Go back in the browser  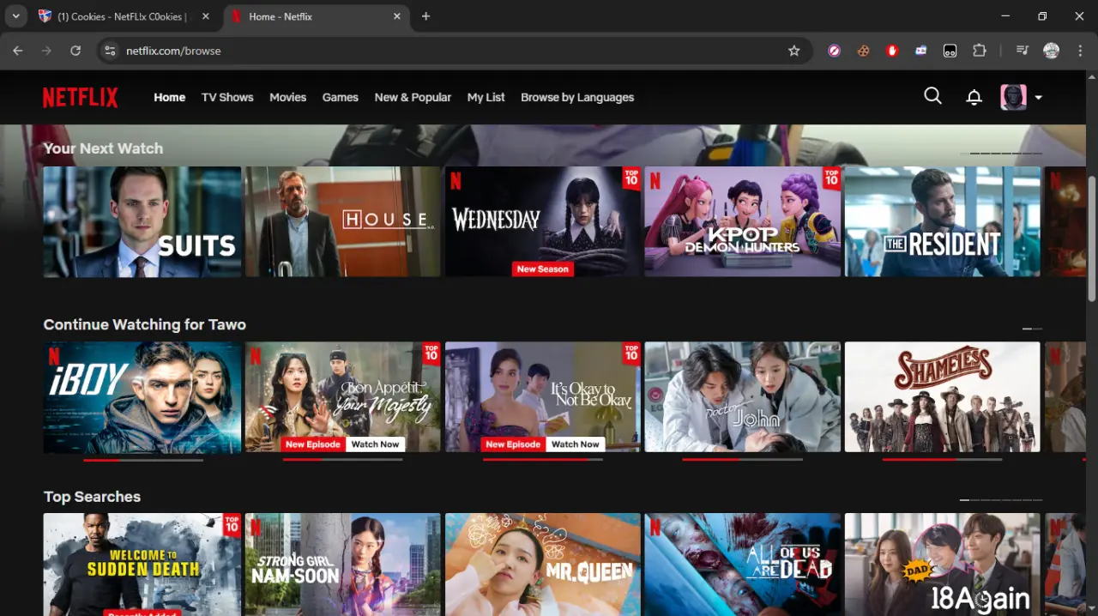[x=18, y=51]
